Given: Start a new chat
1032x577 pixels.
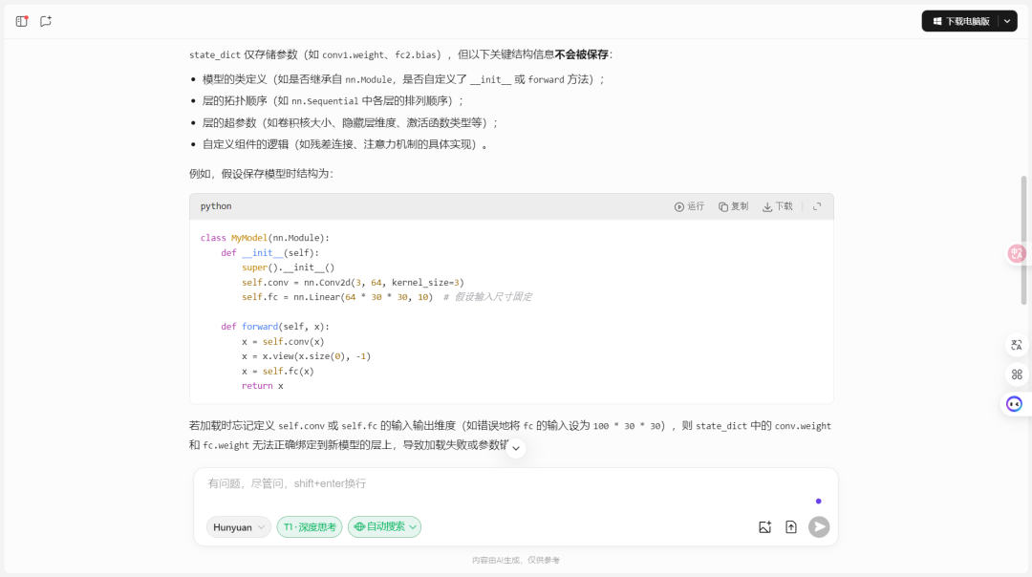Looking at the screenshot, I should click(45, 21).
